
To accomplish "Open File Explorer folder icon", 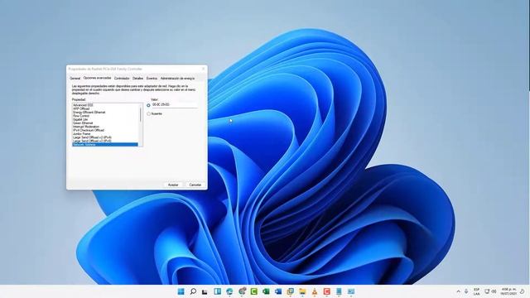I will click(x=302, y=291).
